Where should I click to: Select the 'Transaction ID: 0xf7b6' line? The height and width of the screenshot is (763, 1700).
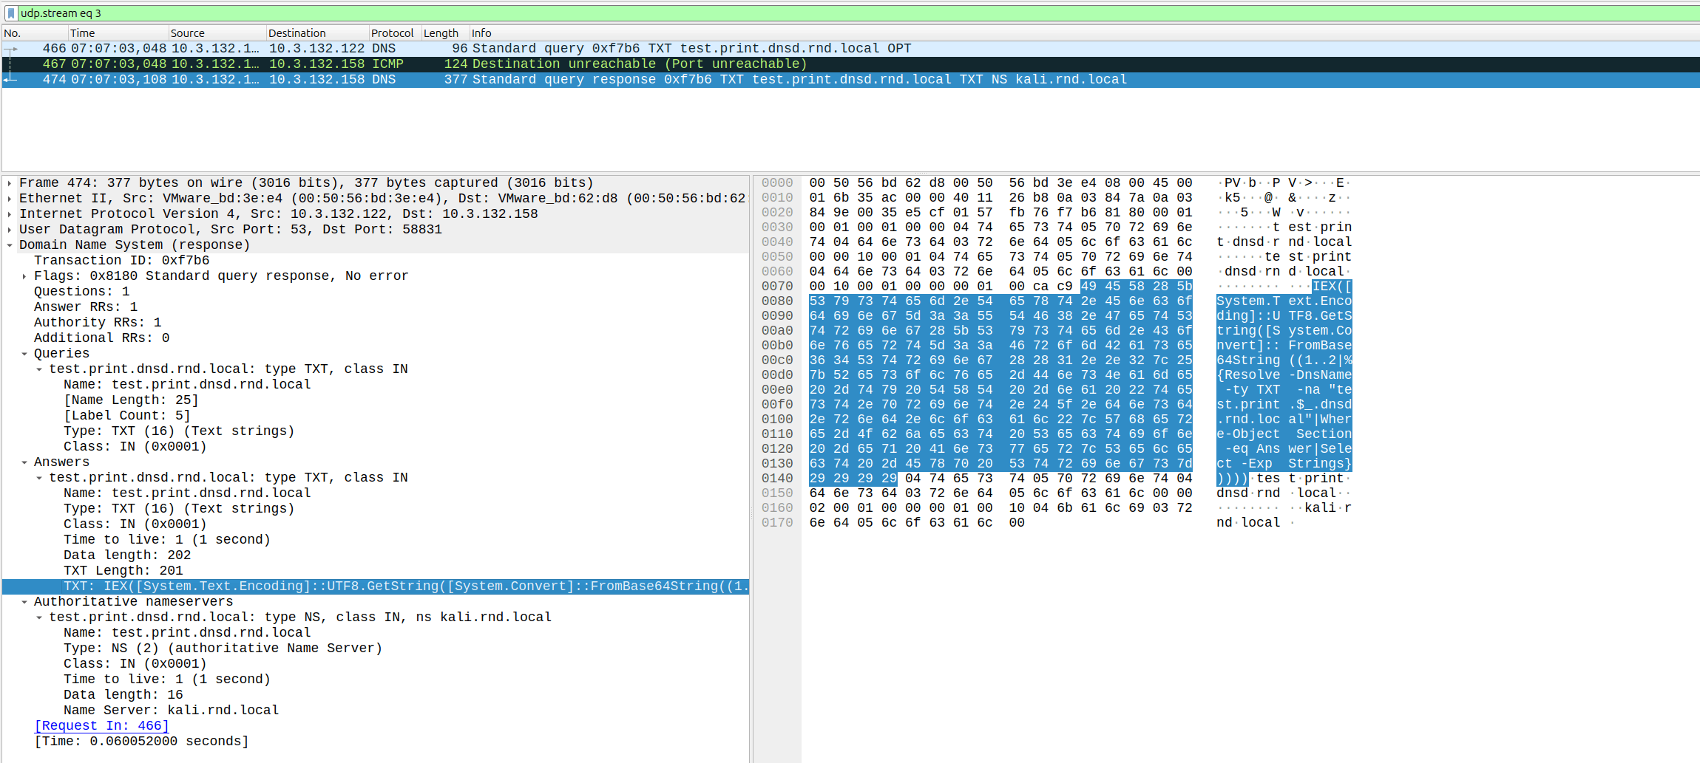pos(122,261)
